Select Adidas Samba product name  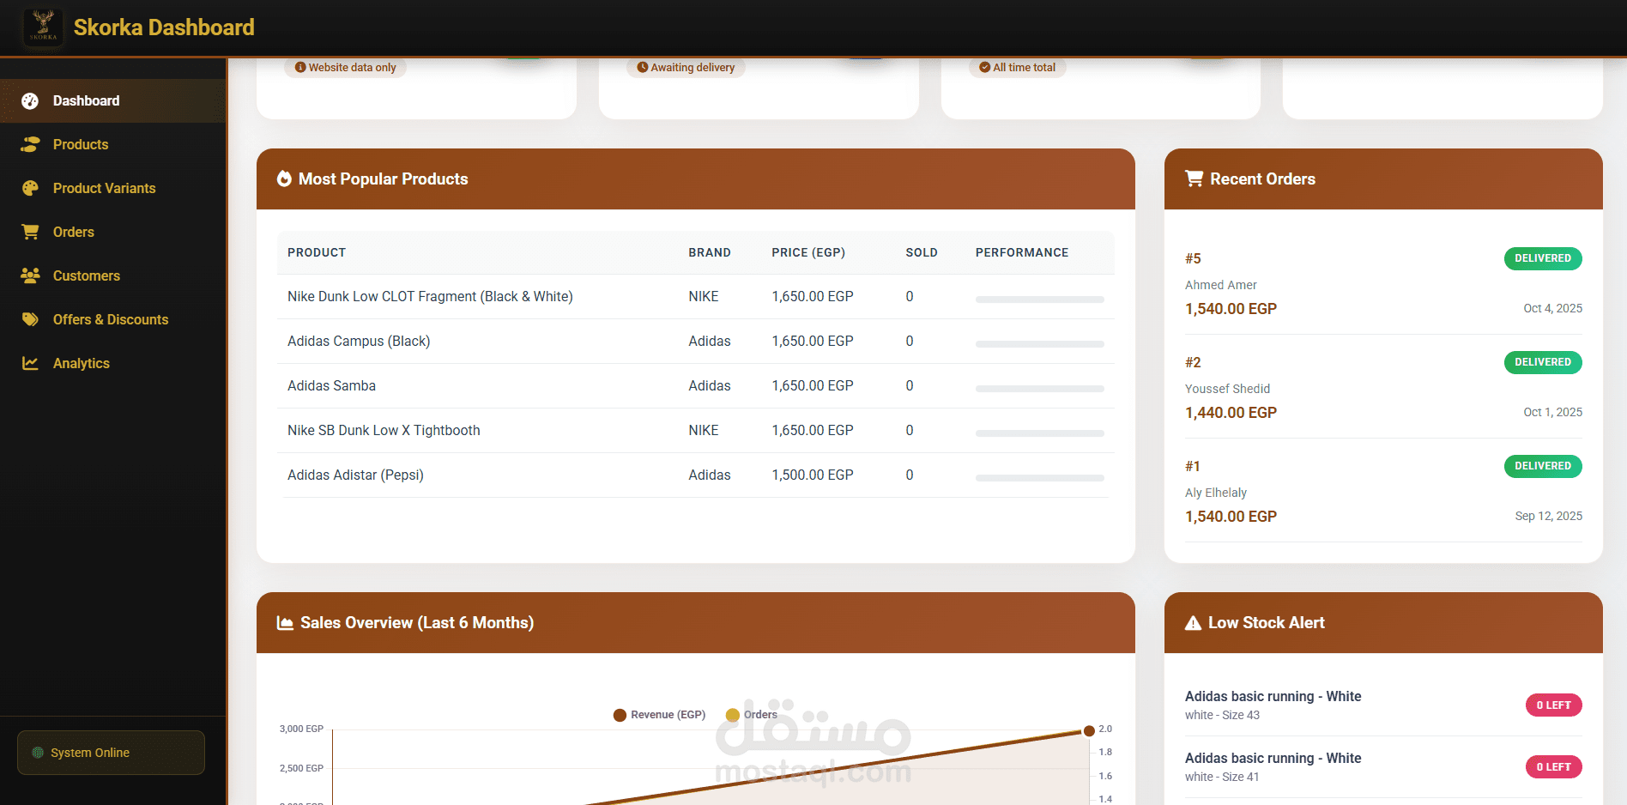(331, 386)
